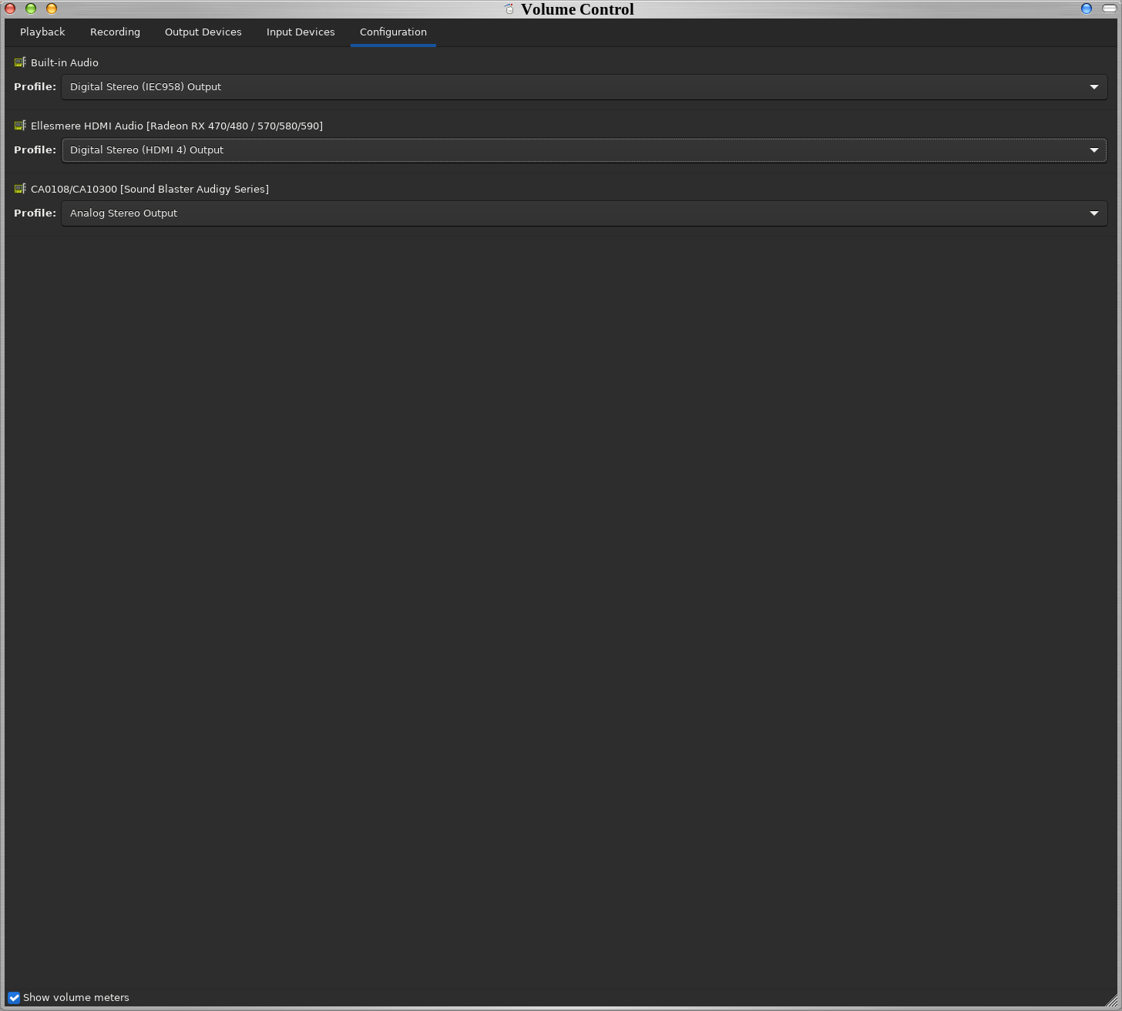
Task: Click the 'Volume Control' window title text
Action: 577,9
